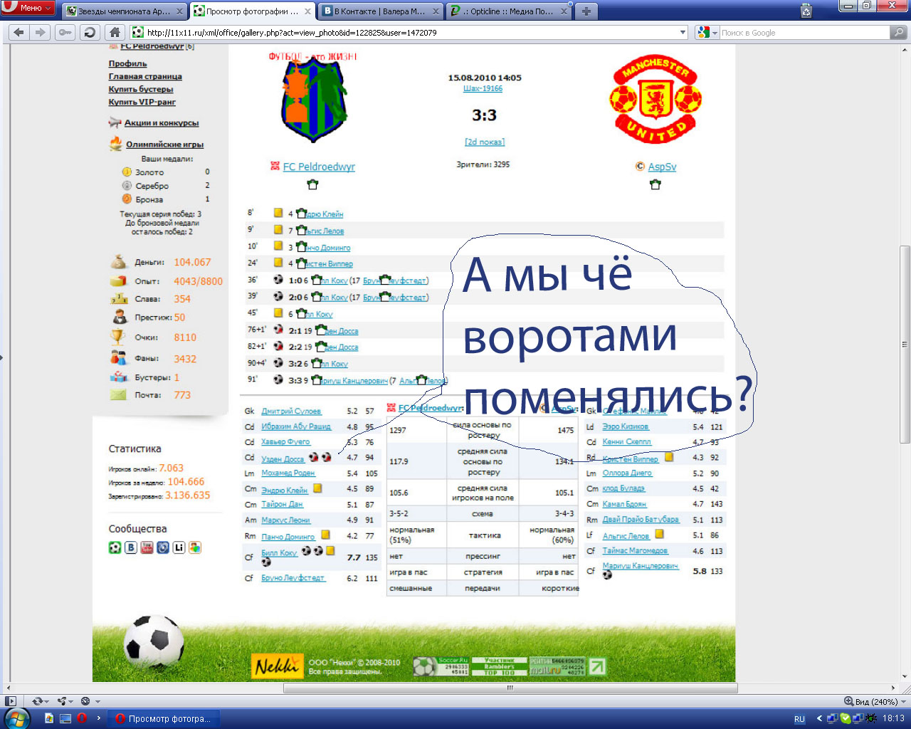Open the Олимпийские игры sidebar link

(164, 145)
